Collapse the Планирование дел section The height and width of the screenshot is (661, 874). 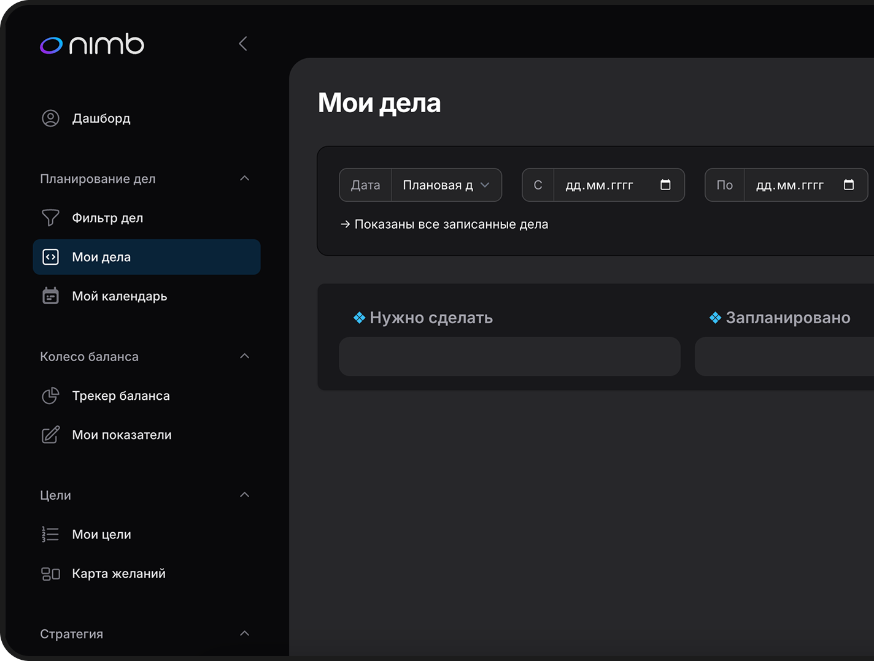[x=244, y=178]
